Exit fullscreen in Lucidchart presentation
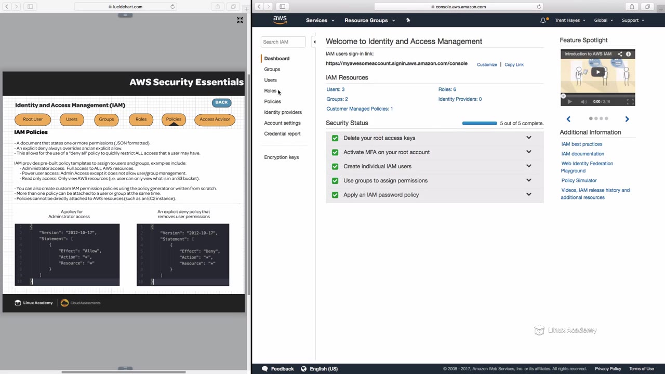 (x=240, y=20)
